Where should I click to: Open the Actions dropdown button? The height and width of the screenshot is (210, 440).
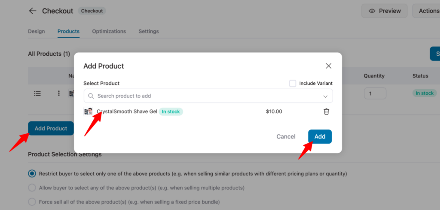tap(428, 11)
